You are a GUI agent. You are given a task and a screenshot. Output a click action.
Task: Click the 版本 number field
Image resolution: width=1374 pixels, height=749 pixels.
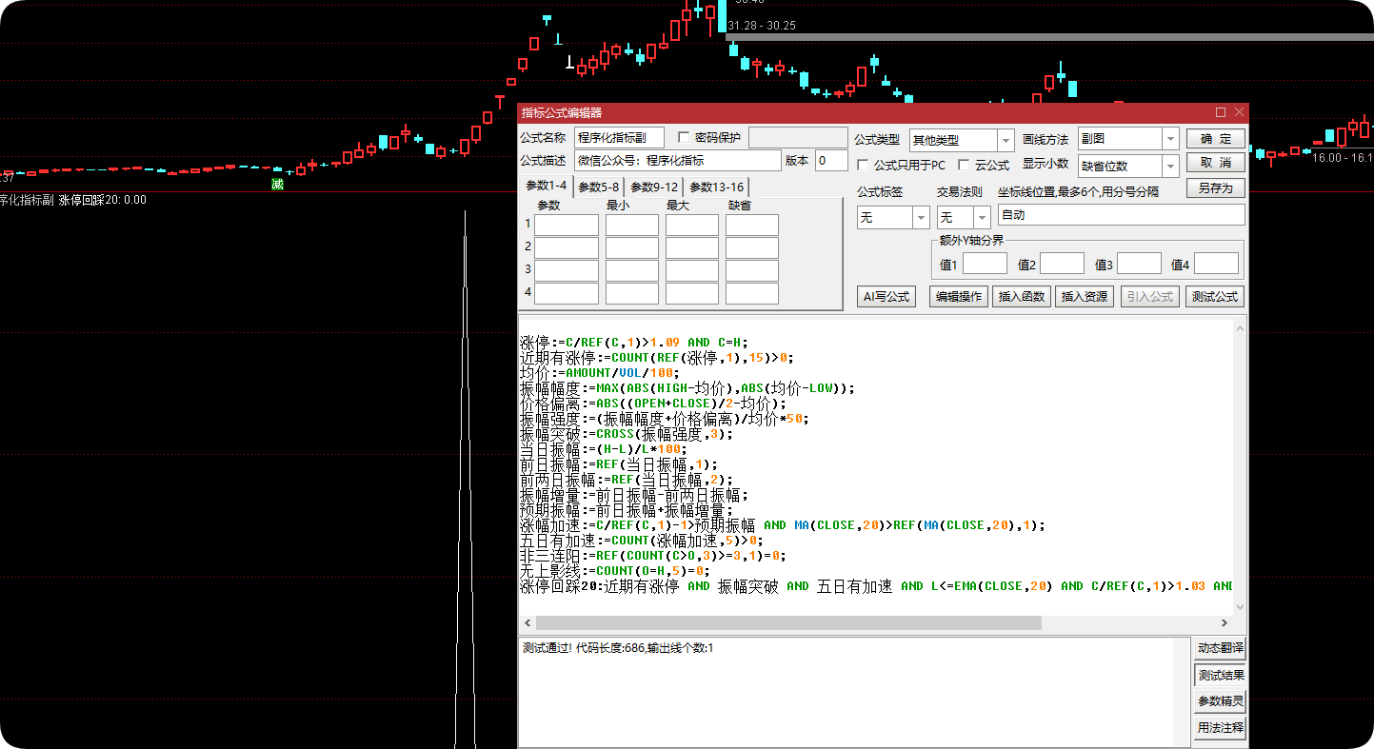(831, 161)
